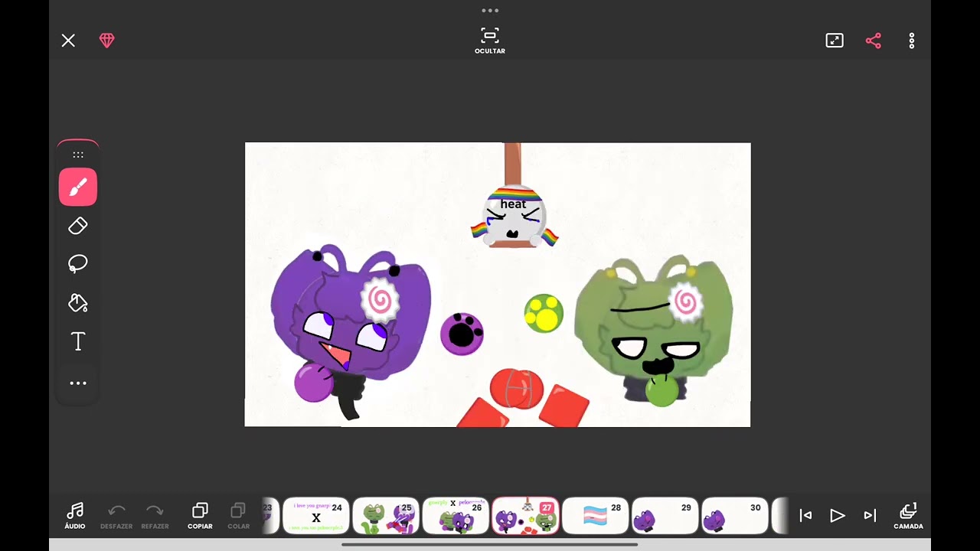Open the Camada layers panel
The width and height of the screenshot is (980, 551).
click(x=908, y=516)
